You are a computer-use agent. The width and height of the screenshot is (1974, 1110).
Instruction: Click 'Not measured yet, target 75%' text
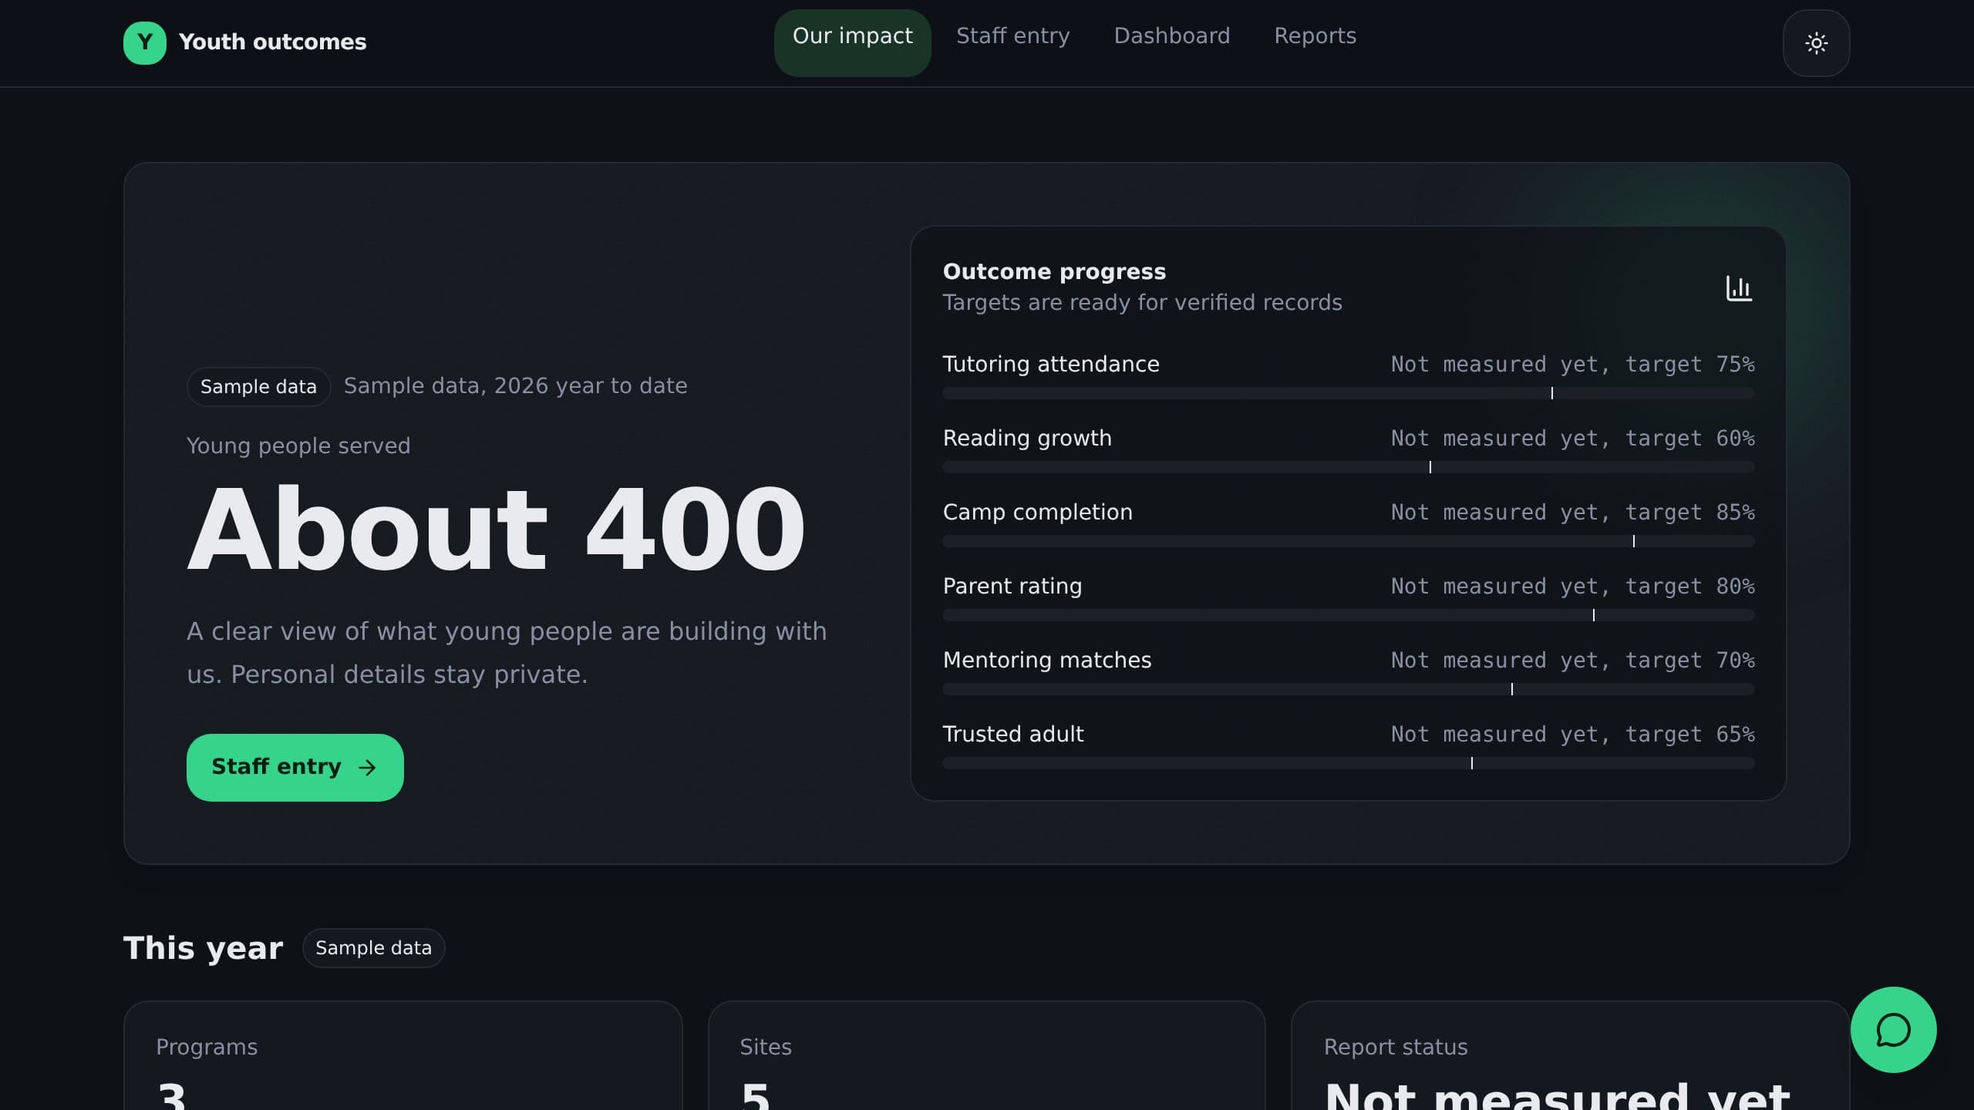pos(1572,364)
